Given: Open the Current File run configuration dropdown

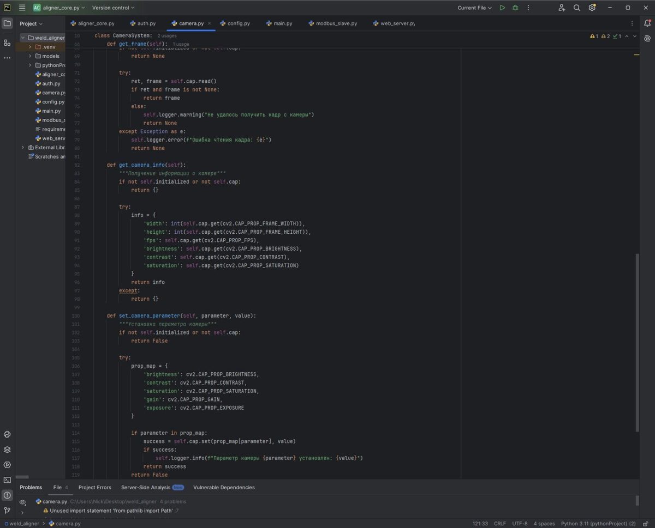Looking at the screenshot, I should [474, 8].
